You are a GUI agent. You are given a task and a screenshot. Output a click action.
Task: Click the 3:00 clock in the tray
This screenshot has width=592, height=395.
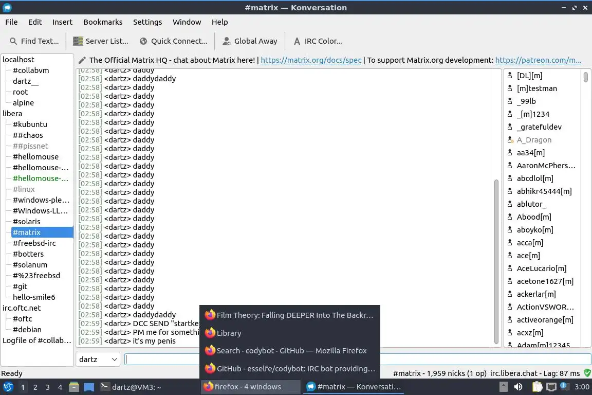click(x=581, y=387)
